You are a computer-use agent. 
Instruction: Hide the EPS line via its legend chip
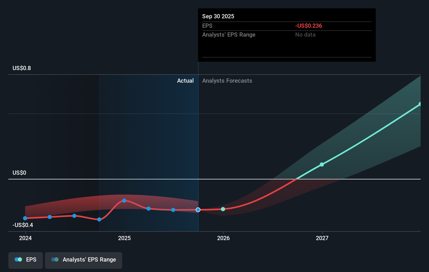click(25, 260)
